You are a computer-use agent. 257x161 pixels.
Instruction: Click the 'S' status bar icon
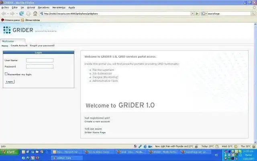coord(135,146)
